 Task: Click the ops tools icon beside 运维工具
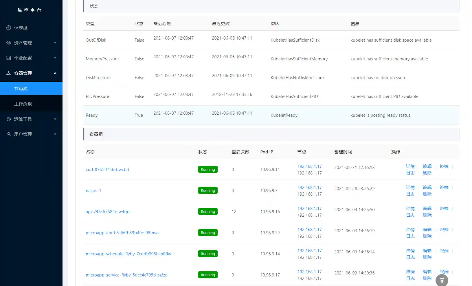pos(9,119)
